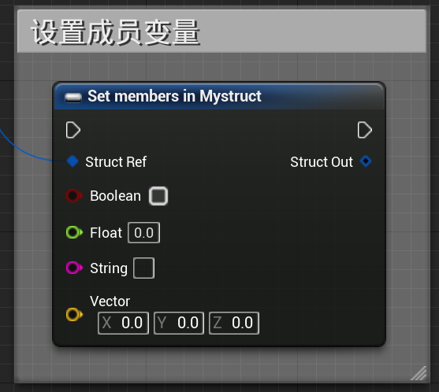Click the red Boolean input pin
Screen dimensions: 439x392
[74, 196]
